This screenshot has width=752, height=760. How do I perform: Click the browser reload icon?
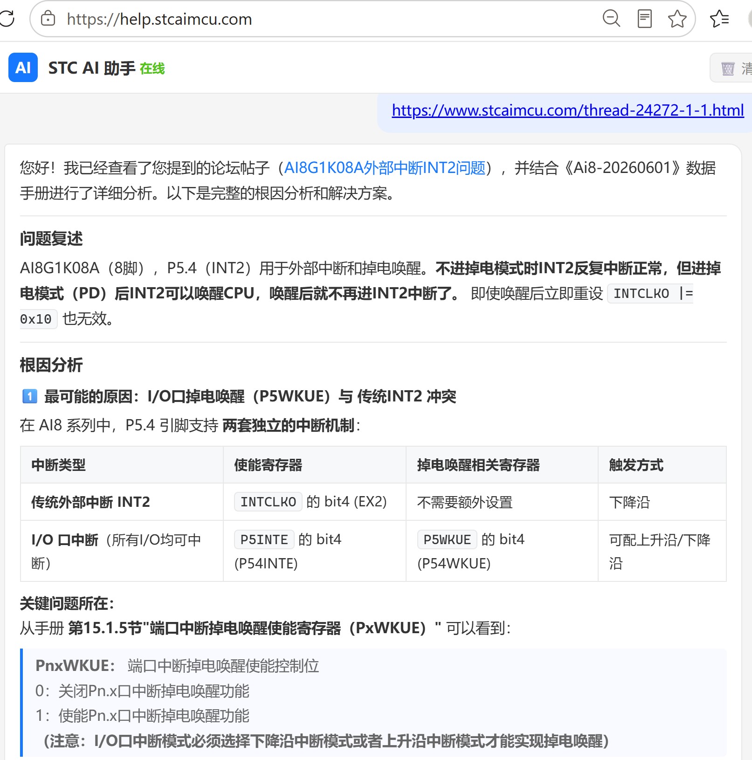click(7, 19)
